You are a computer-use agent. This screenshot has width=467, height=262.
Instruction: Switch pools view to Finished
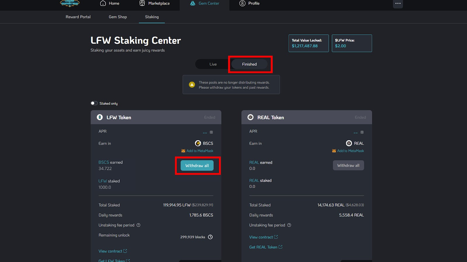(x=249, y=64)
